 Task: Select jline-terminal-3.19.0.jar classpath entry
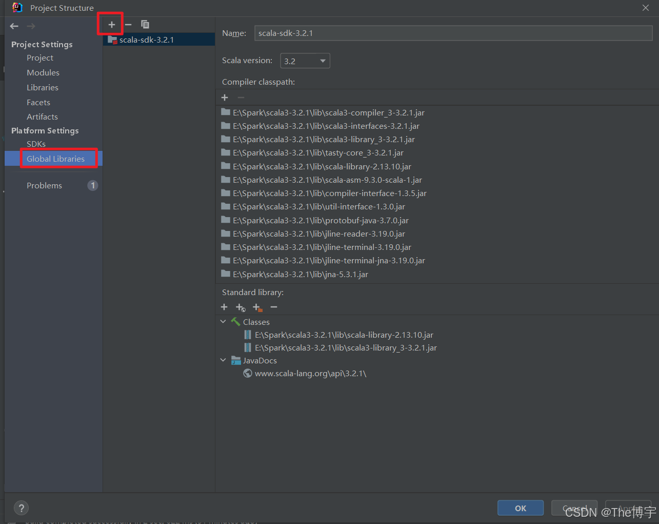click(x=322, y=247)
